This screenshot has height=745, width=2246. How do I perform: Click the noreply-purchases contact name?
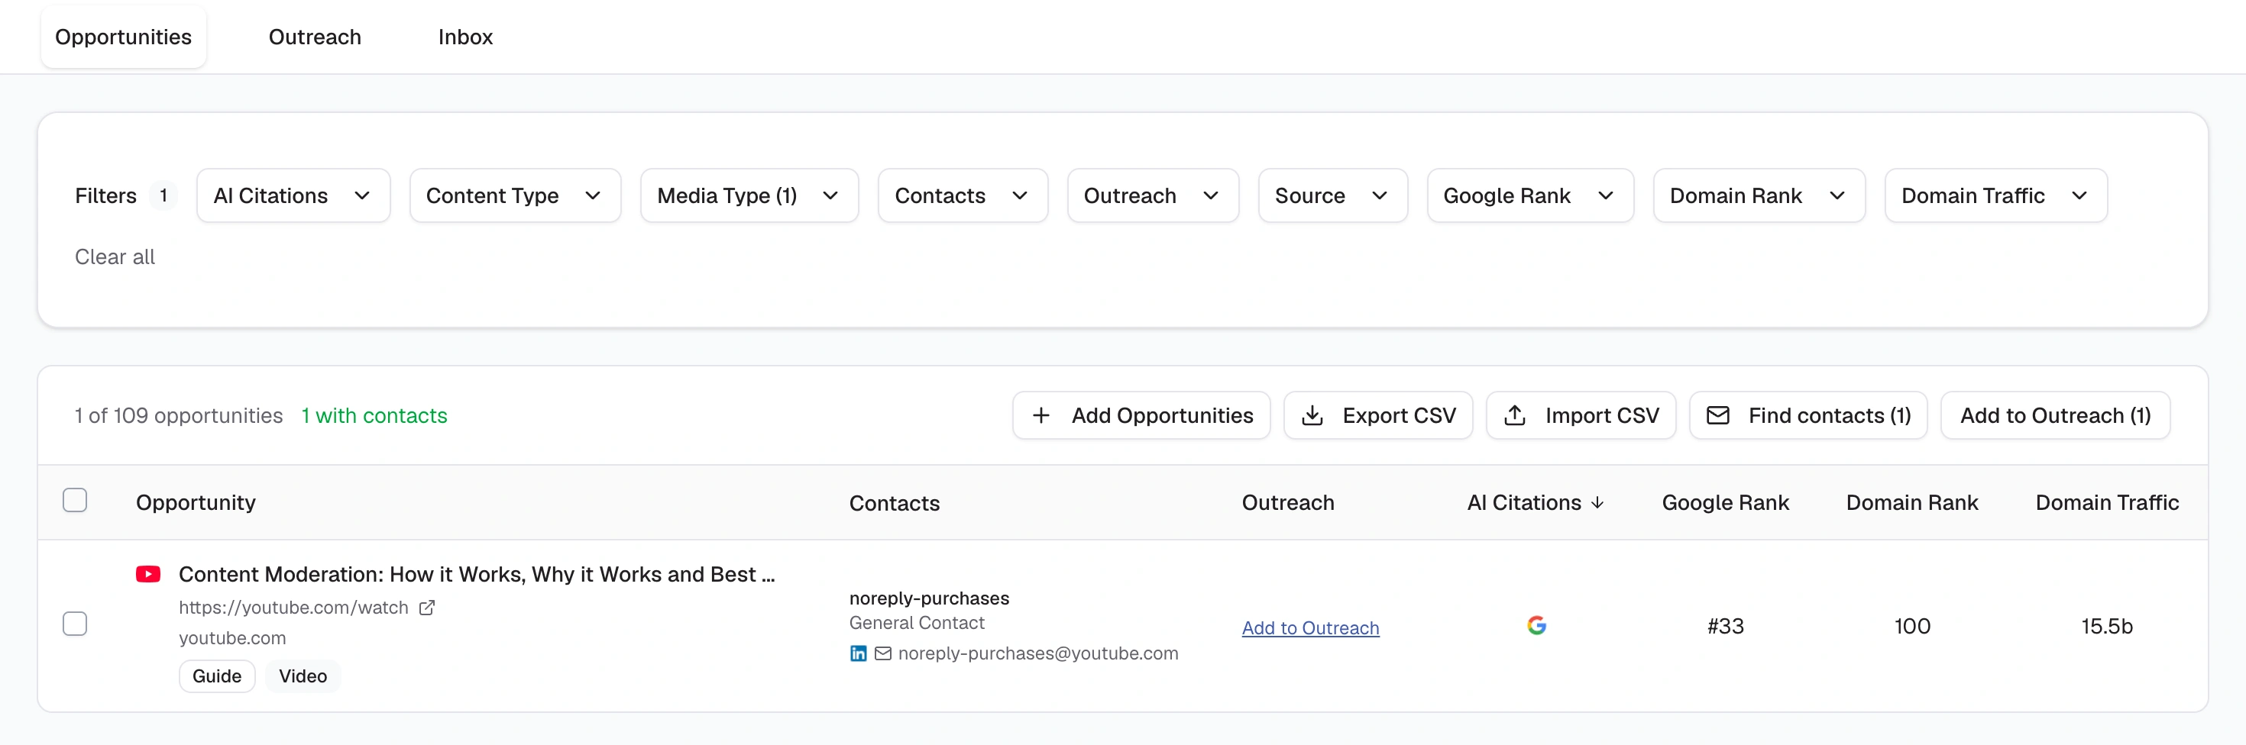click(928, 598)
